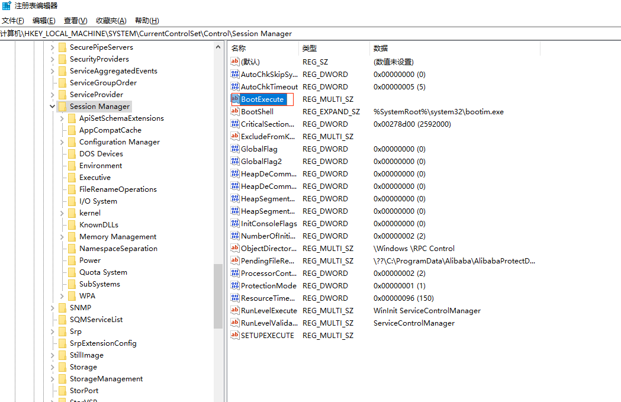Open the 查看(V) menu

point(75,21)
